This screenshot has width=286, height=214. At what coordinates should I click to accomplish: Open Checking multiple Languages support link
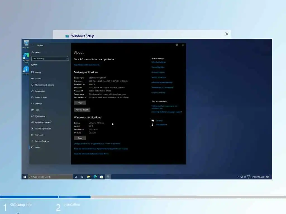[x=167, y=112]
